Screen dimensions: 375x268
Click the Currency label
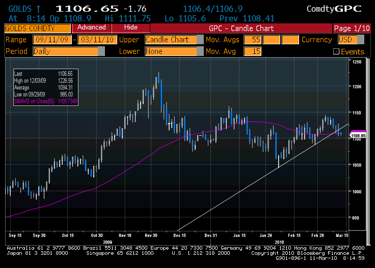[317, 40]
